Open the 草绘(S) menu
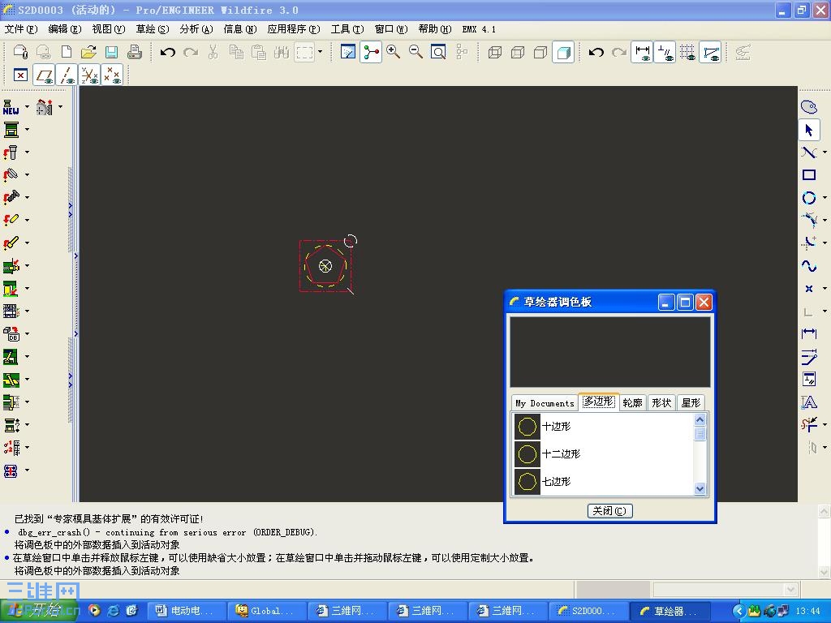The image size is (831, 623). click(x=153, y=29)
